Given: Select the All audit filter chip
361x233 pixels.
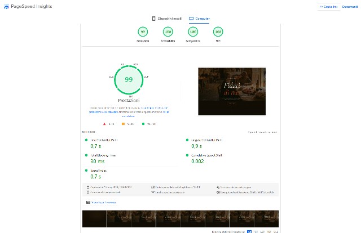Looking at the screenshot, I should click(x=249, y=232).
